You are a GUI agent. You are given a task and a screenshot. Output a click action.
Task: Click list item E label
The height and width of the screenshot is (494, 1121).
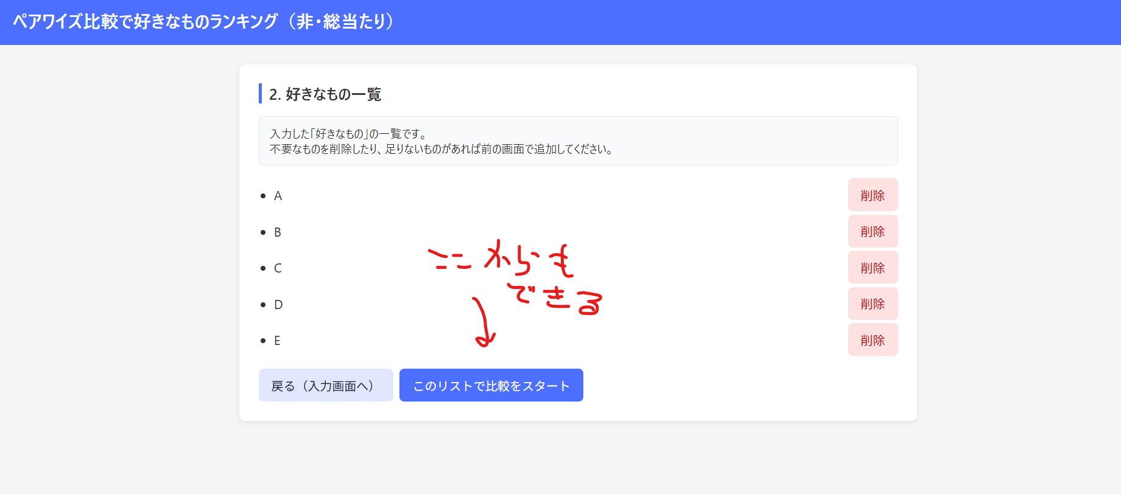click(x=277, y=341)
